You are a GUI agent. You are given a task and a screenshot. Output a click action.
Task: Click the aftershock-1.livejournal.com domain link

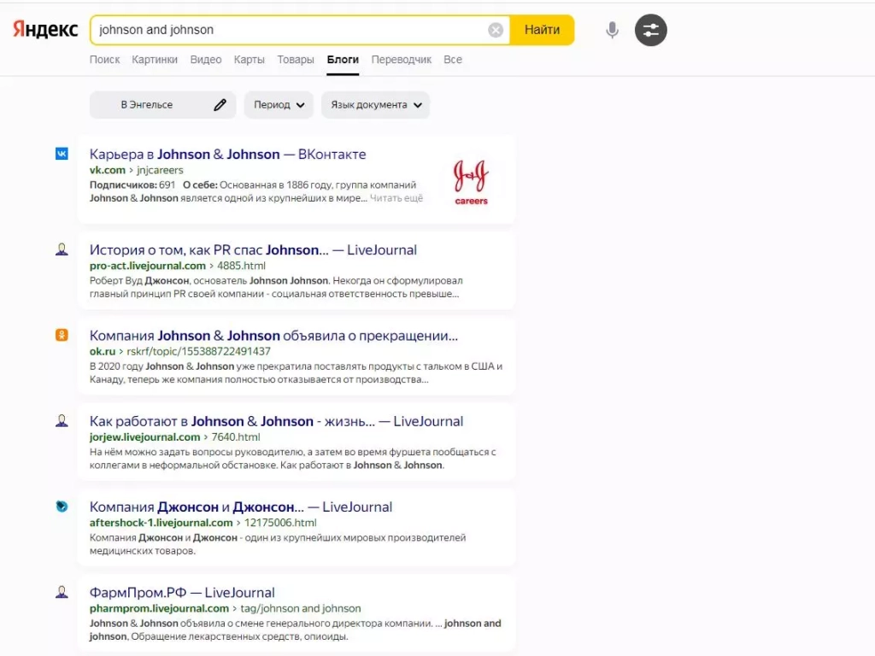tap(161, 523)
